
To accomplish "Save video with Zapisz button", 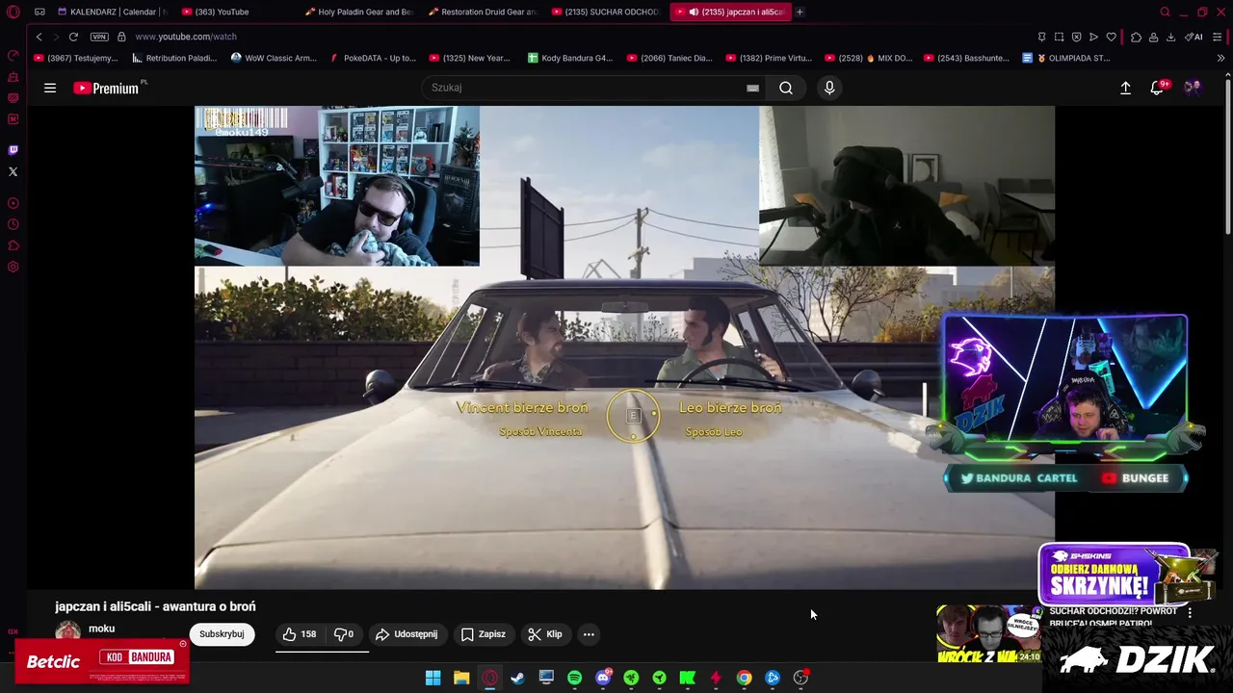I will point(484,634).
